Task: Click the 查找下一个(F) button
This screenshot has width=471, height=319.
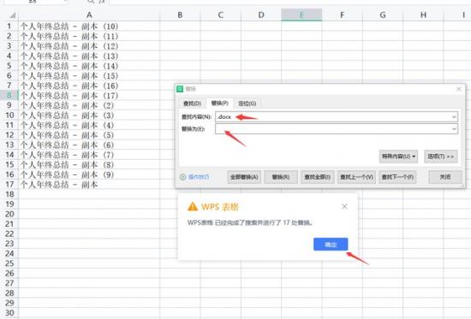Action: [x=397, y=177]
